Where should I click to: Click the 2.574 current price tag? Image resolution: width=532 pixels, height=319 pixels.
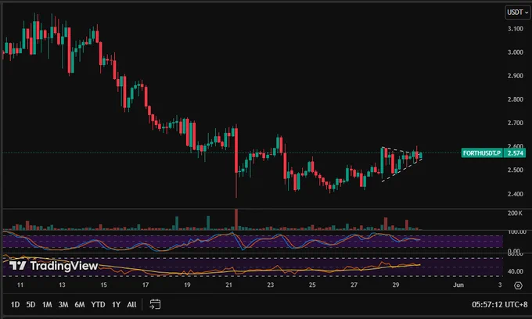515,153
